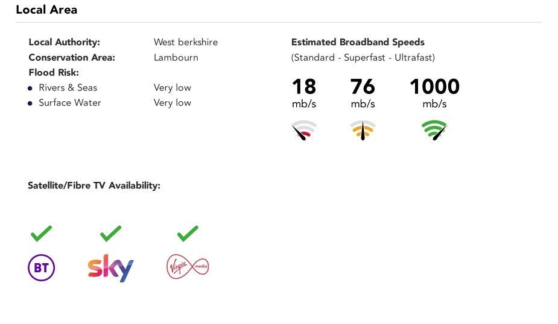The width and height of the screenshot is (558, 324).
Task: Click the Local Area heading
Action: (x=46, y=10)
